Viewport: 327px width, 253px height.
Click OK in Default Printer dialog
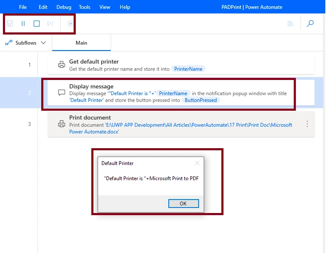click(x=183, y=204)
